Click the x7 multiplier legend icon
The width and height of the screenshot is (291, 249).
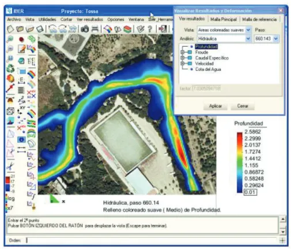pos(10,208)
